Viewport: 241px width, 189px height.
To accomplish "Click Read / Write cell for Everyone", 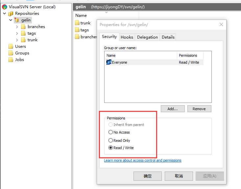I will coord(189,62).
